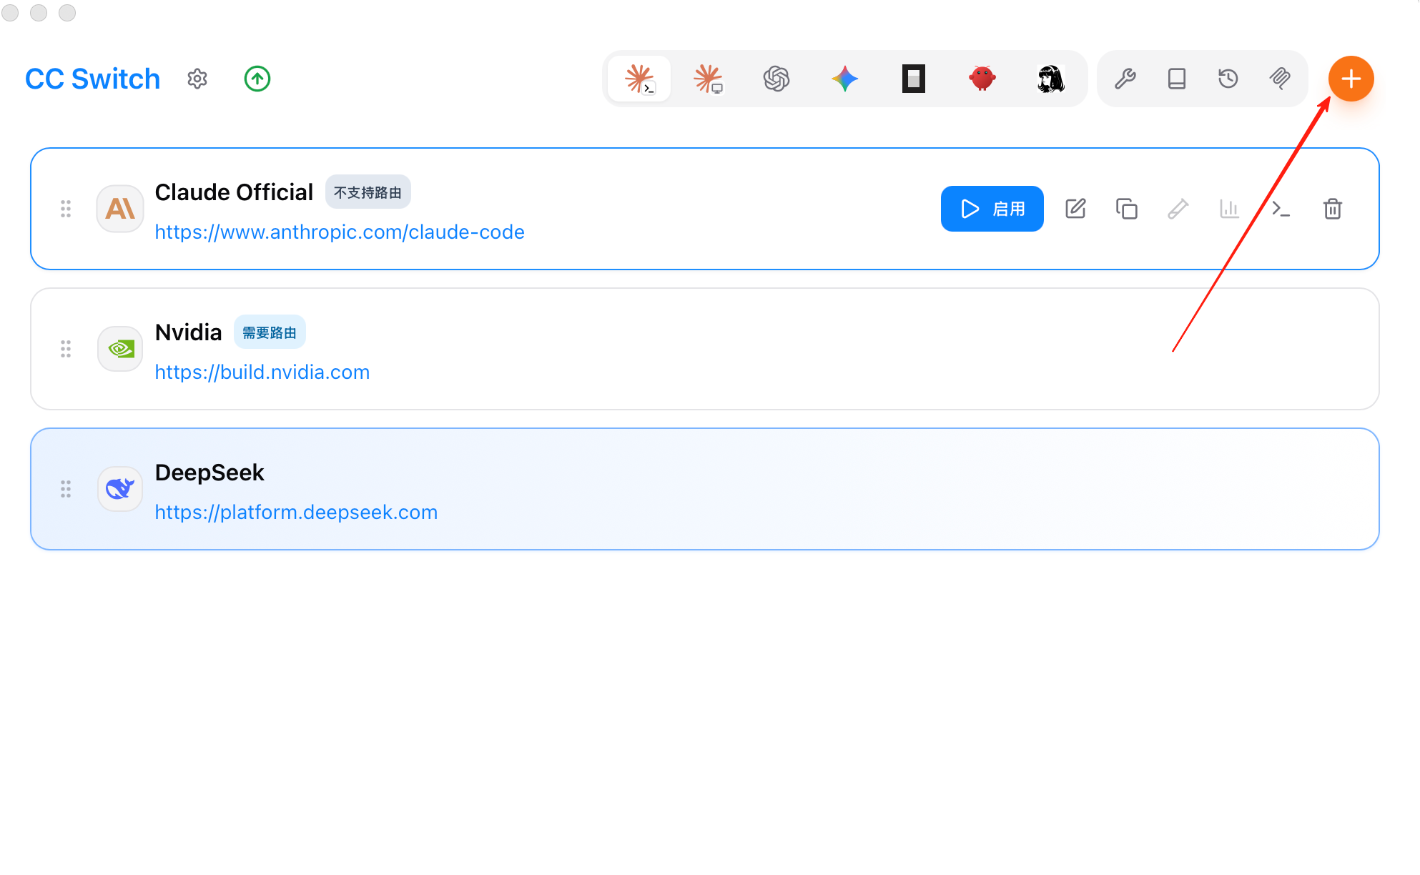Switch to the Claude Desktop tab
Viewport: 1420px width, 875px height.
click(708, 79)
